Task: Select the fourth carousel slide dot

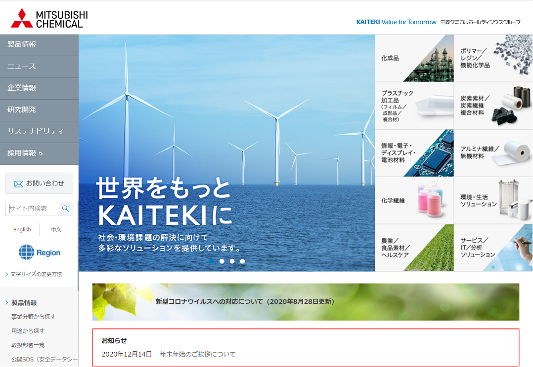Action: click(x=242, y=261)
